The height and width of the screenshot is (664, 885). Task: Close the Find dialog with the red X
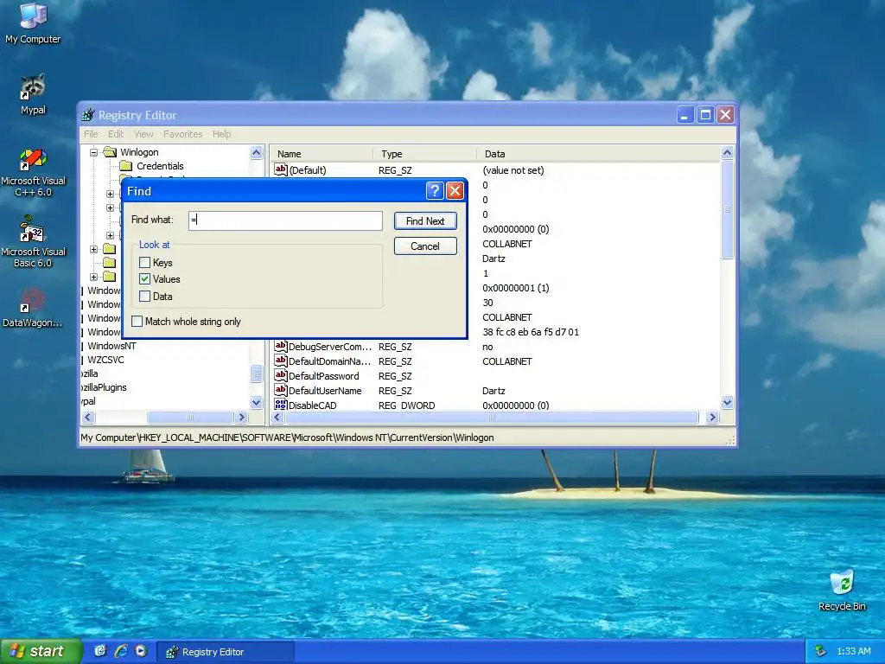pos(455,191)
